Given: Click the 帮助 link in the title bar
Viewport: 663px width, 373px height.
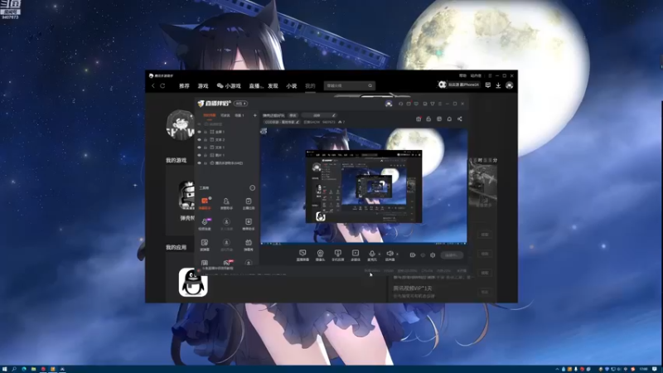Looking at the screenshot, I should click(462, 75).
